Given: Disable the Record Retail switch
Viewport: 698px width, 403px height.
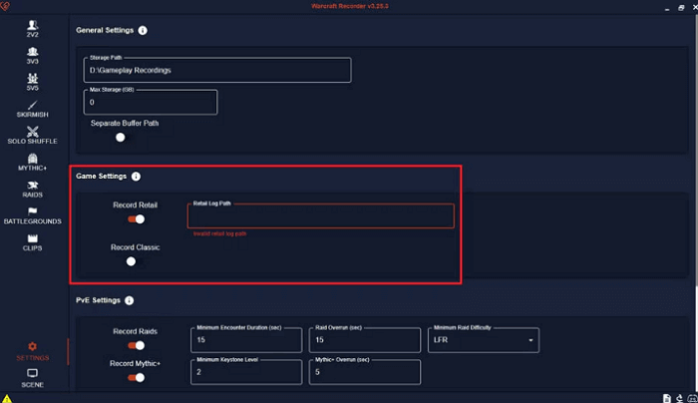Looking at the screenshot, I should pos(137,219).
